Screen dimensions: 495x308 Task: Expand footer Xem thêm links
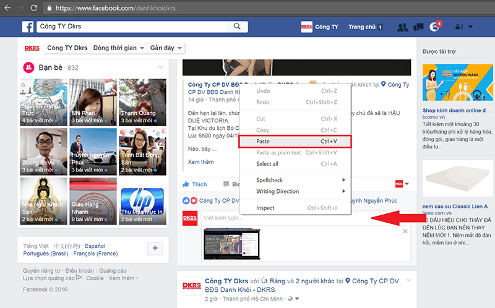click(123, 278)
